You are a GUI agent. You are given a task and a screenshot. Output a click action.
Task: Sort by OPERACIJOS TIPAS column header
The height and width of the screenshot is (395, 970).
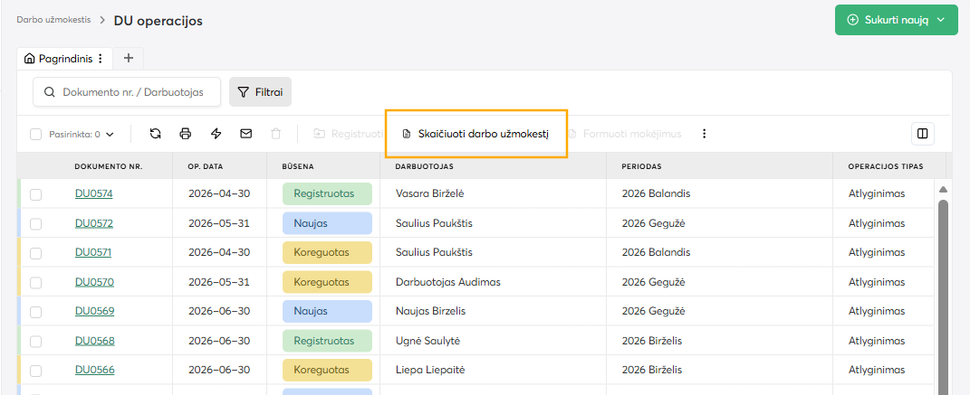[885, 166]
